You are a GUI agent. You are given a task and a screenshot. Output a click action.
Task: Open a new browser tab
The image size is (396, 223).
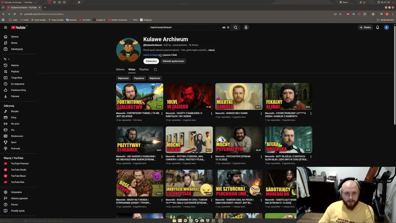pos(45,7)
